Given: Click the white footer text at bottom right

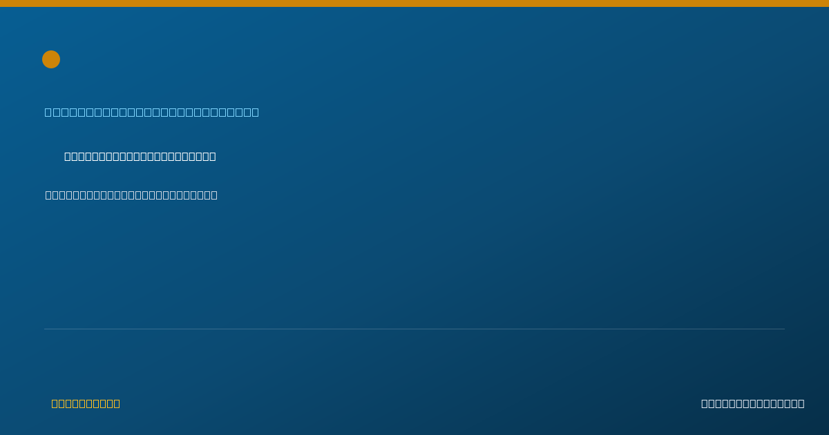Looking at the screenshot, I should point(753,403).
